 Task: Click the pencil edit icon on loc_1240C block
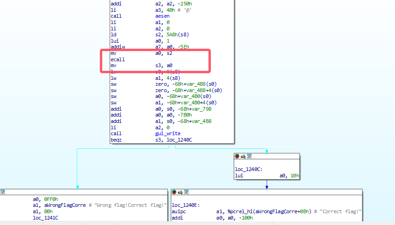(x=243, y=156)
